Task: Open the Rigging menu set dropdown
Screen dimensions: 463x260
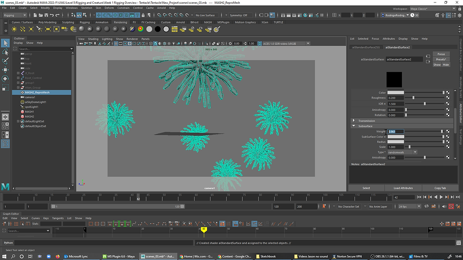Action: tap(15, 15)
